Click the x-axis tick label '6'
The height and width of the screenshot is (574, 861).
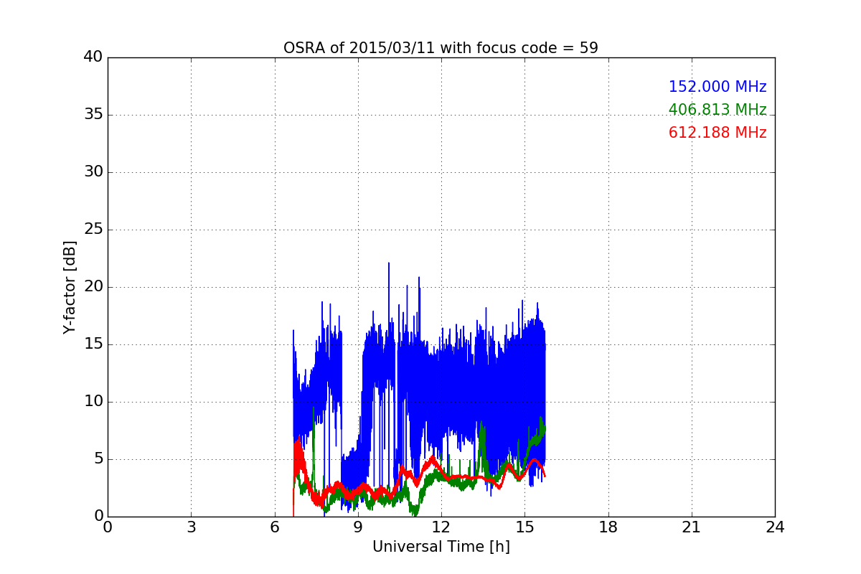click(x=275, y=527)
